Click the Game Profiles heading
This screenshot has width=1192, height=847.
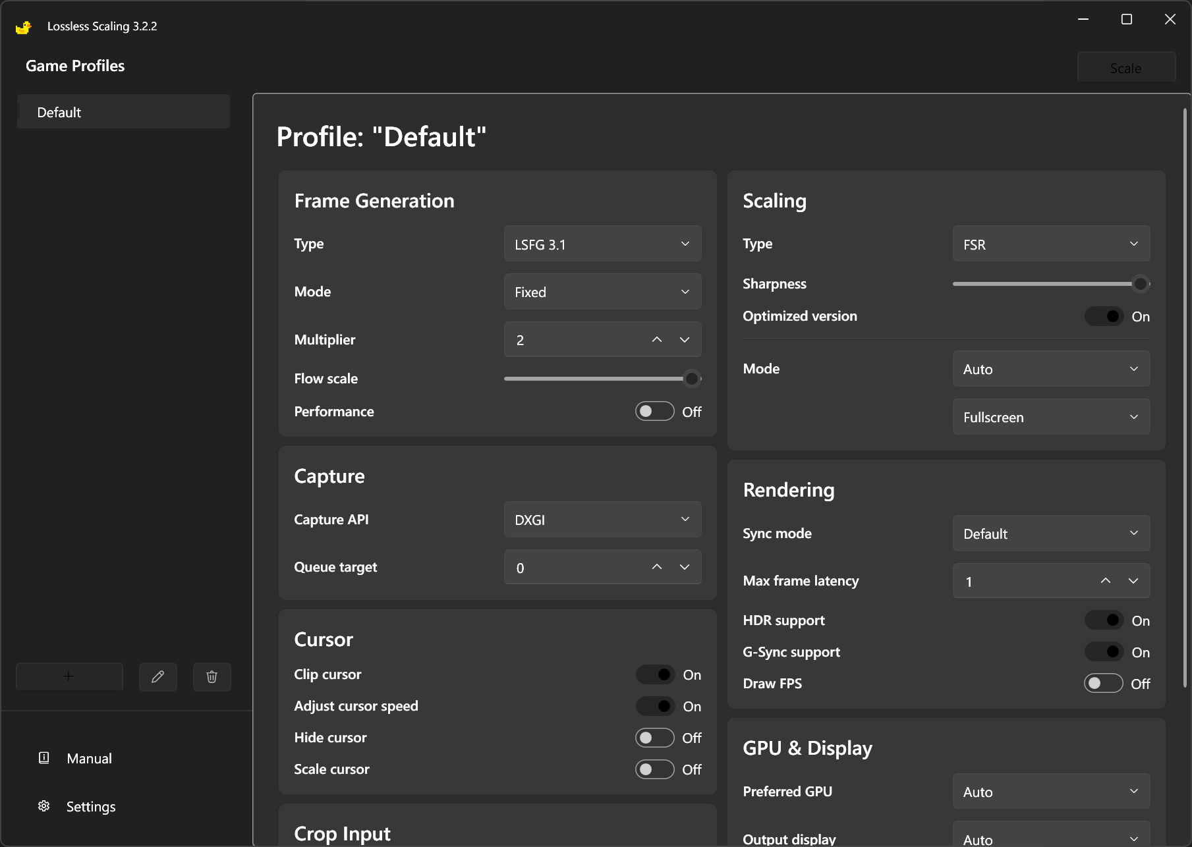tap(75, 66)
